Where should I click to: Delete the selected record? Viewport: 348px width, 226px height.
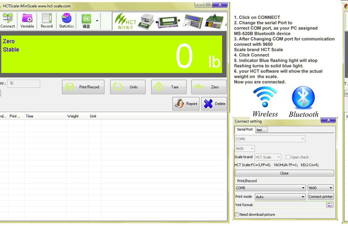tap(214, 104)
